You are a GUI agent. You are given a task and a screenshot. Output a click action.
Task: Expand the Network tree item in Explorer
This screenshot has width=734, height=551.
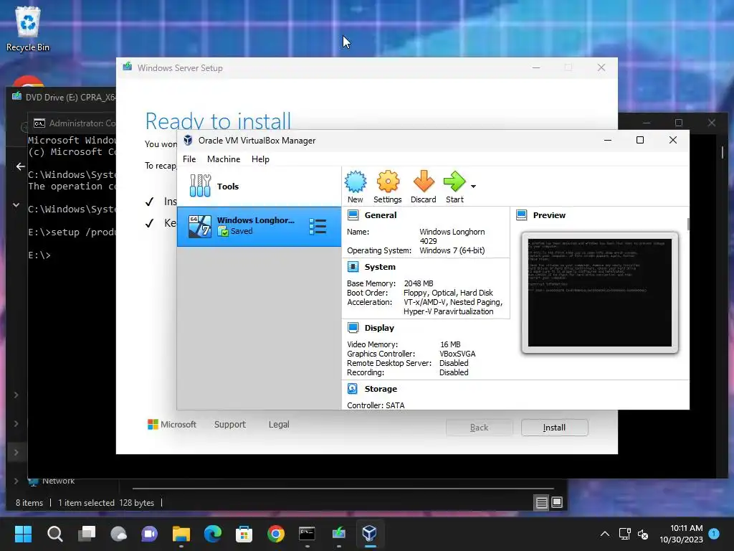[x=16, y=481]
